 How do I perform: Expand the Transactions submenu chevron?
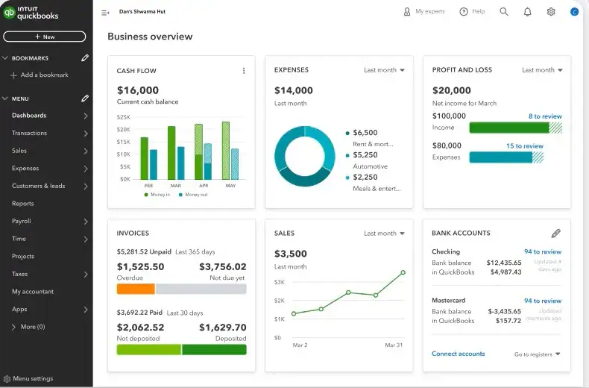tap(86, 134)
